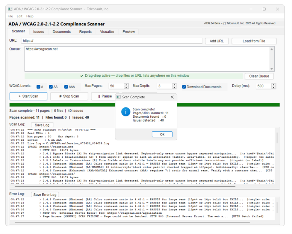292x234 pixels.
Task: Click the Start Scan button
Action: coord(28,96)
